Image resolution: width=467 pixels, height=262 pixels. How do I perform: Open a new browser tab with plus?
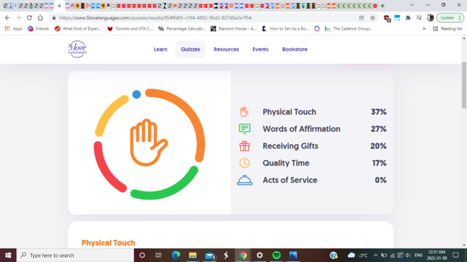click(382, 5)
